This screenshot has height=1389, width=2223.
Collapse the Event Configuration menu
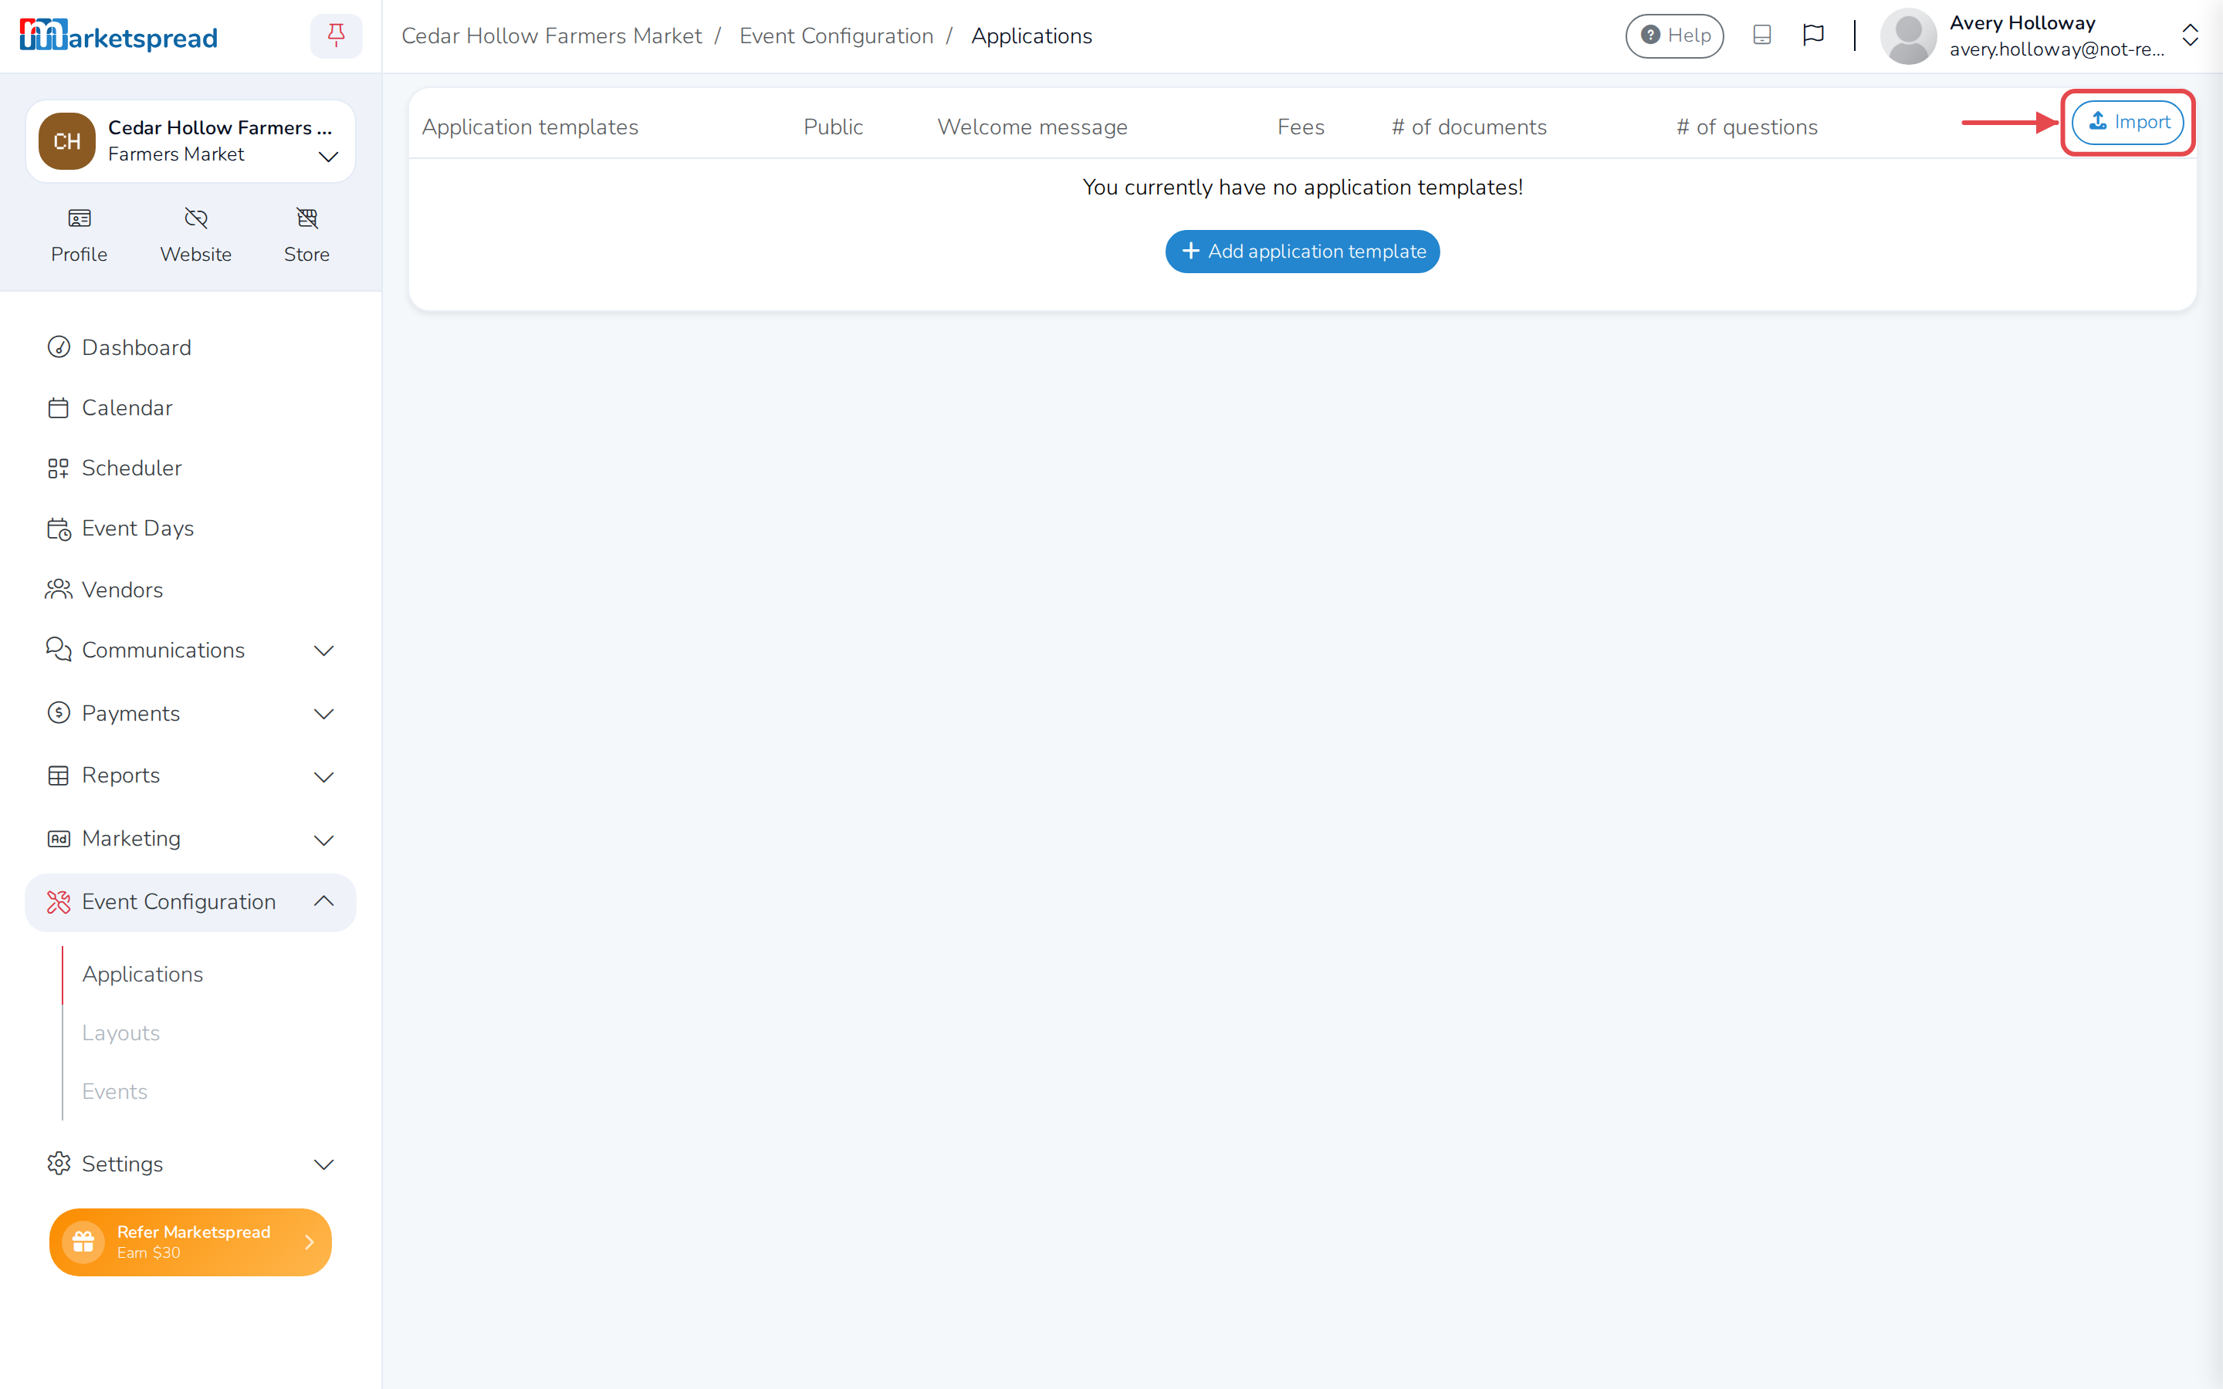click(190, 902)
